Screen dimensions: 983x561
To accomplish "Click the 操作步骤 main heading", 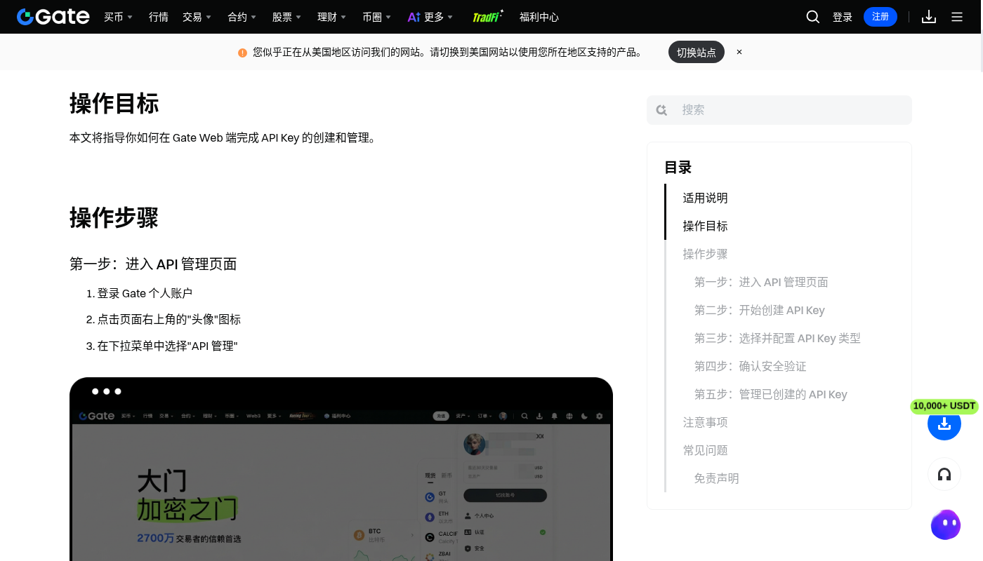I will [x=114, y=217].
